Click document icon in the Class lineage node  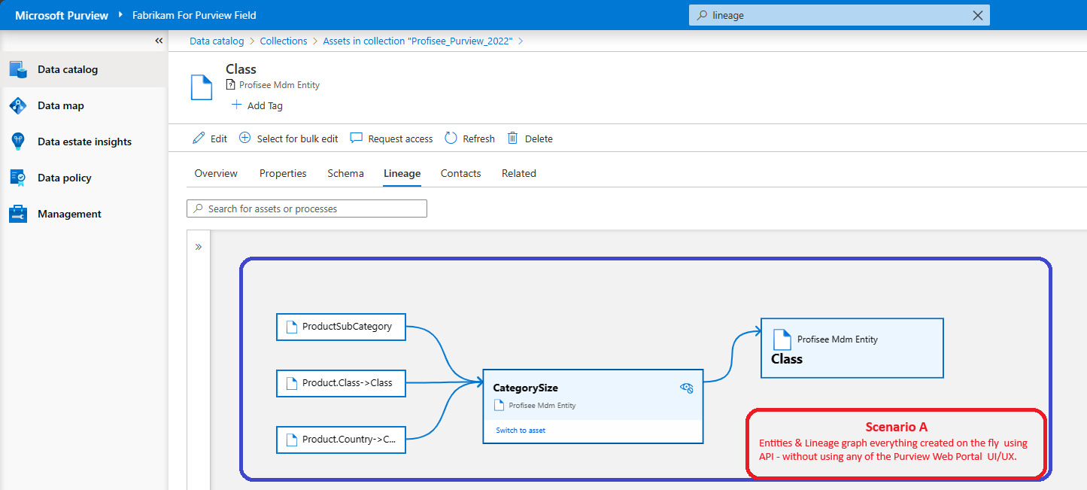tap(782, 339)
